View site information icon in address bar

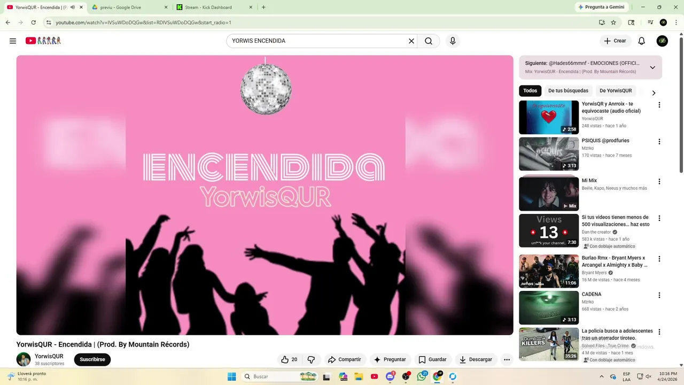[49, 22]
